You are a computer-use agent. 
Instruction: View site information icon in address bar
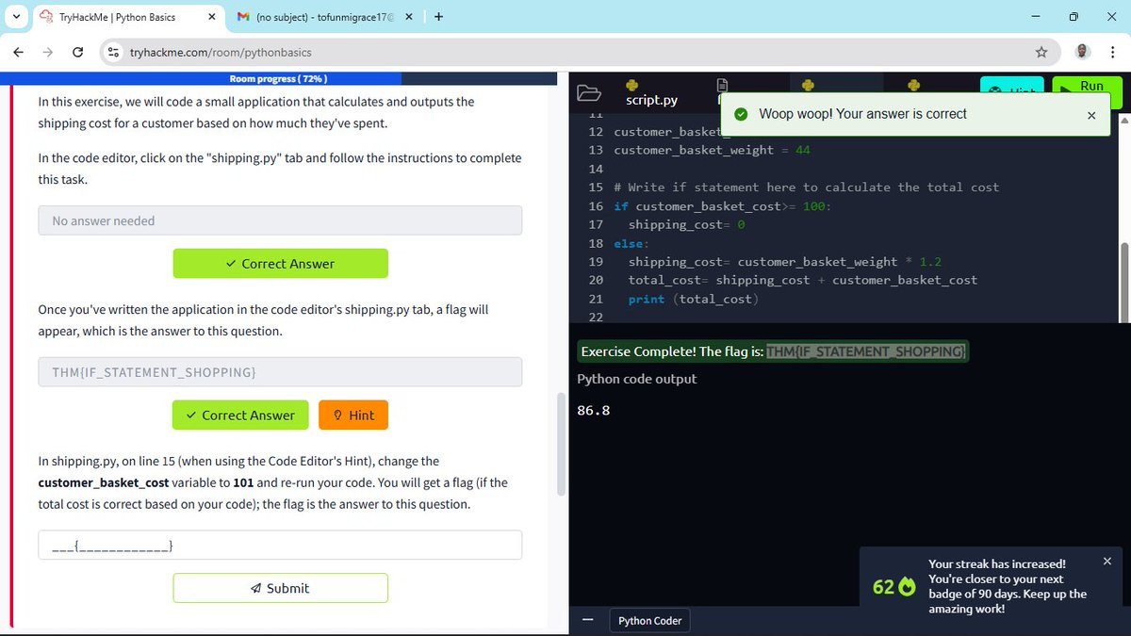click(x=114, y=52)
